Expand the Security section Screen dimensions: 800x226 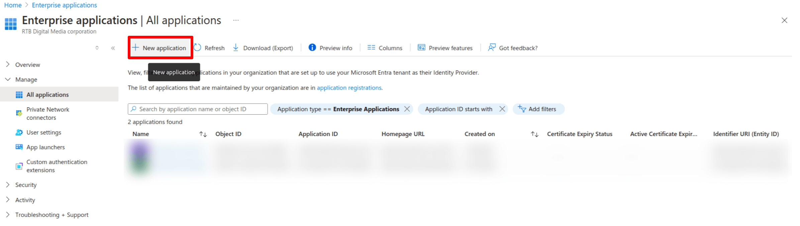[x=8, y=185]
